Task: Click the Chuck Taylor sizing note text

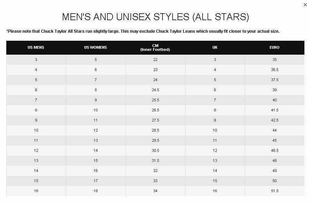Action: (x=143, y=31)
